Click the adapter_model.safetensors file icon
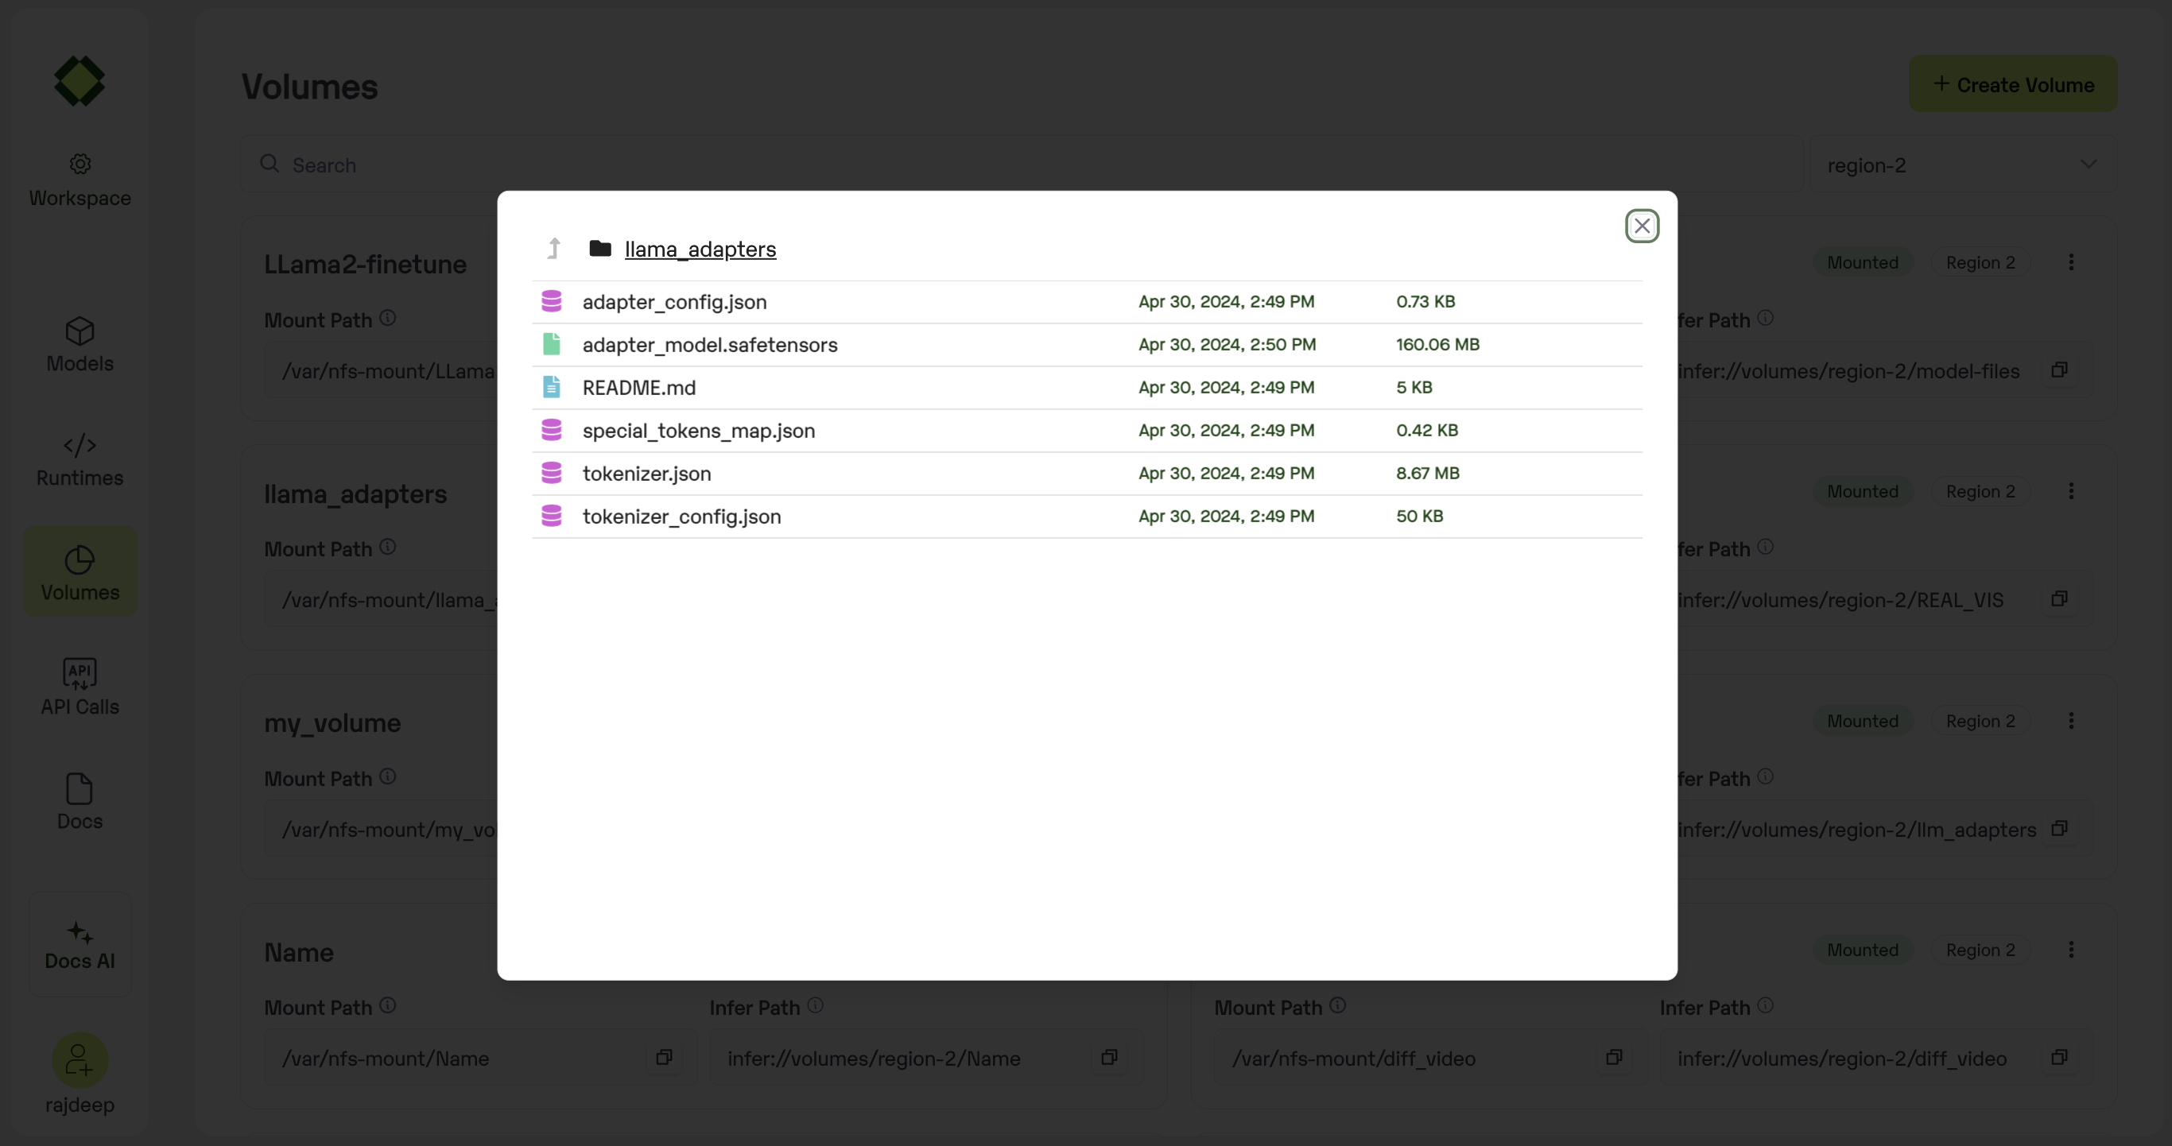 [552, 344]
